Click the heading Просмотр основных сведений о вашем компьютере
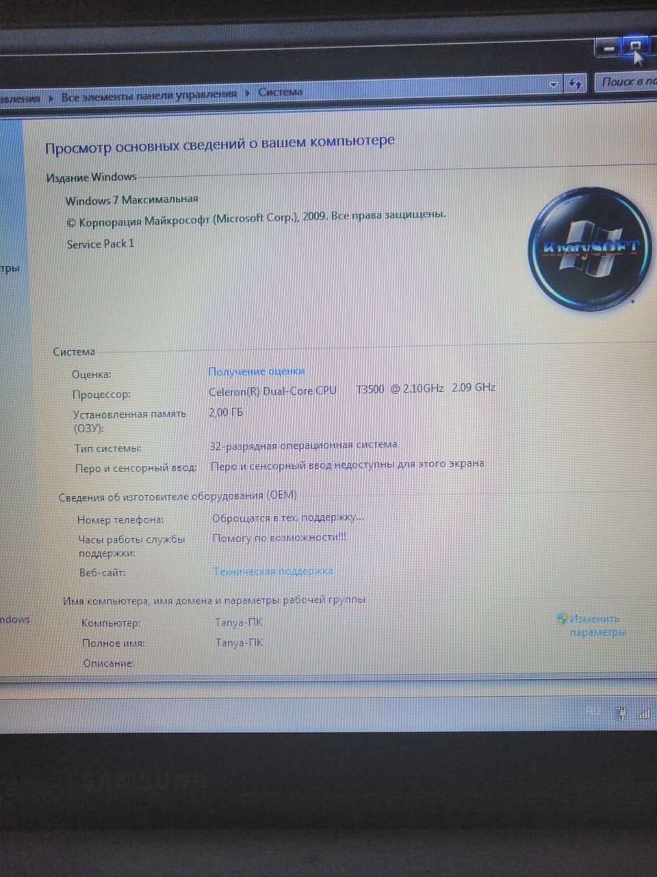 pos(220,145)
